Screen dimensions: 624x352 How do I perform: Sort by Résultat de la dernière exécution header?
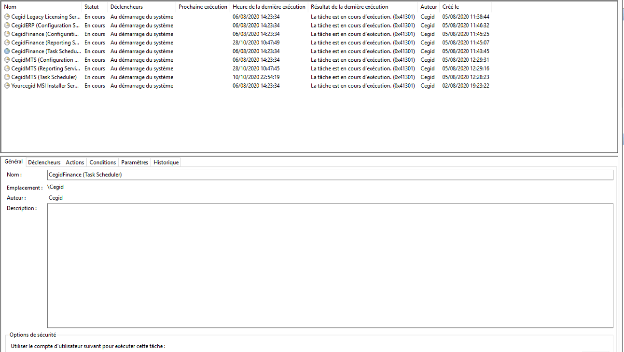[363, 7]
